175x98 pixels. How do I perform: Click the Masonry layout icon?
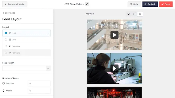coord(10,46)
